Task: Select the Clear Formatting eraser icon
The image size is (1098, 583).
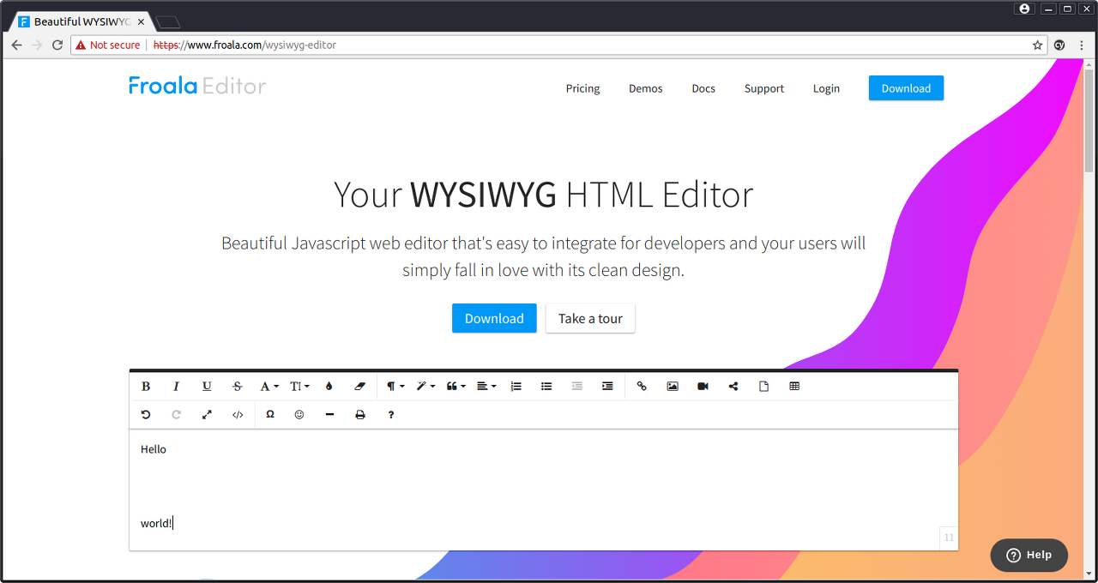Action: pos(359,387)
